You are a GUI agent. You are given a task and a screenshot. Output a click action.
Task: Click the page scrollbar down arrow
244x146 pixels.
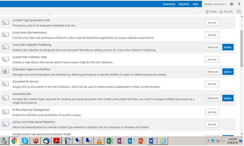pyautogui.click(x=242, y=134)
